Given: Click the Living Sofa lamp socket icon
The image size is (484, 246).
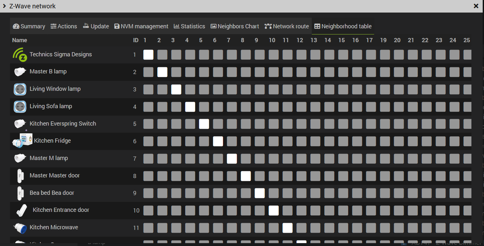Looking at the screenshot, I should tap(20, 107).
